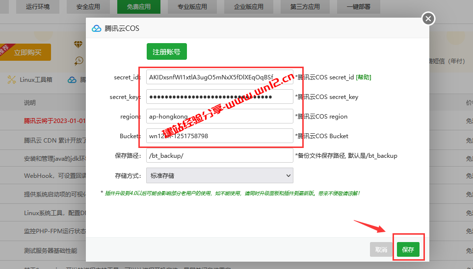The image size is (473, 269).
Task: Click the 立即购买 orange button
Action: (x=26, y=52)
